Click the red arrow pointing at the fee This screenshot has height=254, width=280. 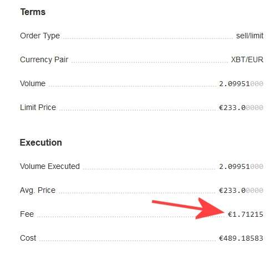pyautogui.click(x=189, y=208)
